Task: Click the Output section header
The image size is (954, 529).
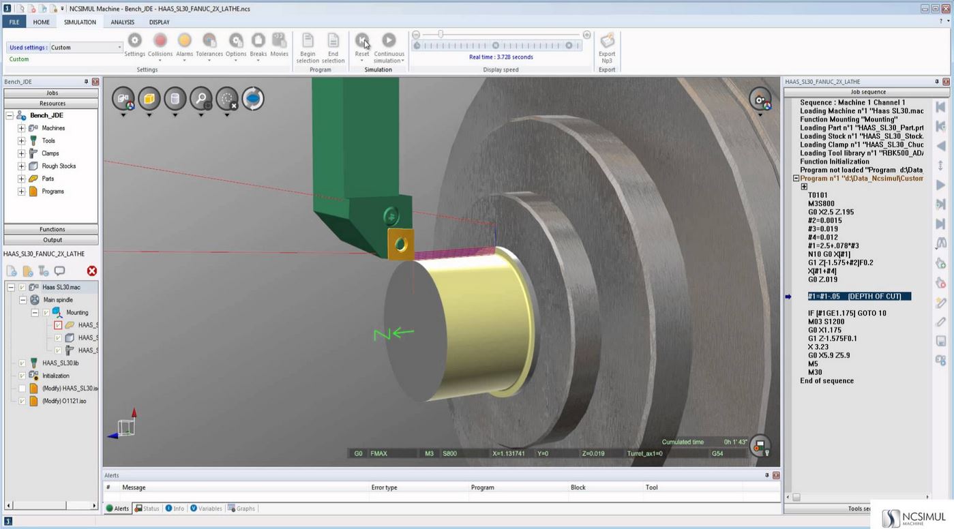Action: (x=52, y=240)
